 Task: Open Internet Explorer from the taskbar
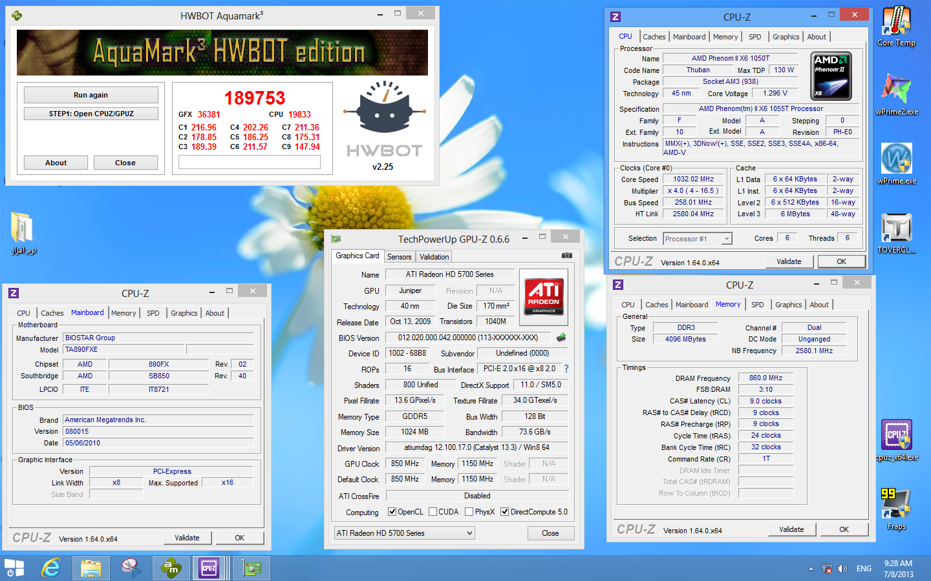click(x=51, y=569)
